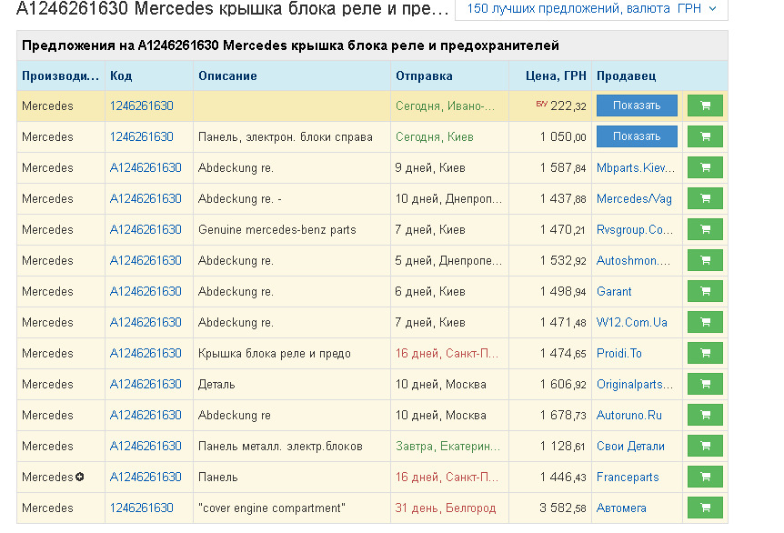Screen dimensions: 784x533
Task: Show seller for the 222,32 offer
Action: click(x=637, y=106)
